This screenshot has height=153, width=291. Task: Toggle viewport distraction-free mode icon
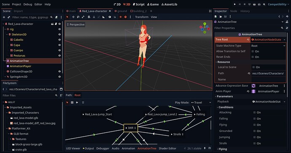pyautogui.click(x=210, y=11)
